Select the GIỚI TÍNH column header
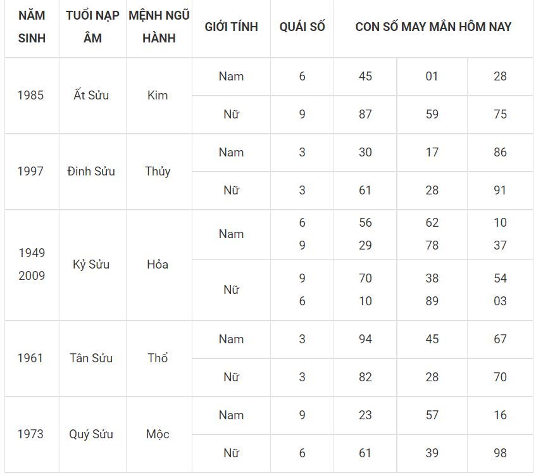The width and height of the screenshot is (536, 475). 231,27
